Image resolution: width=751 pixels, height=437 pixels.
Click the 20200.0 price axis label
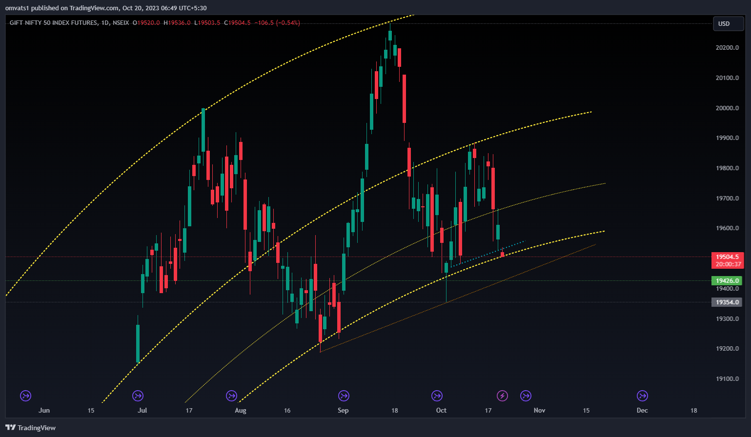[x=727, y=48]
